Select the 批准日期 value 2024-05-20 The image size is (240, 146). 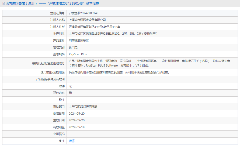[x=77, y=114]
